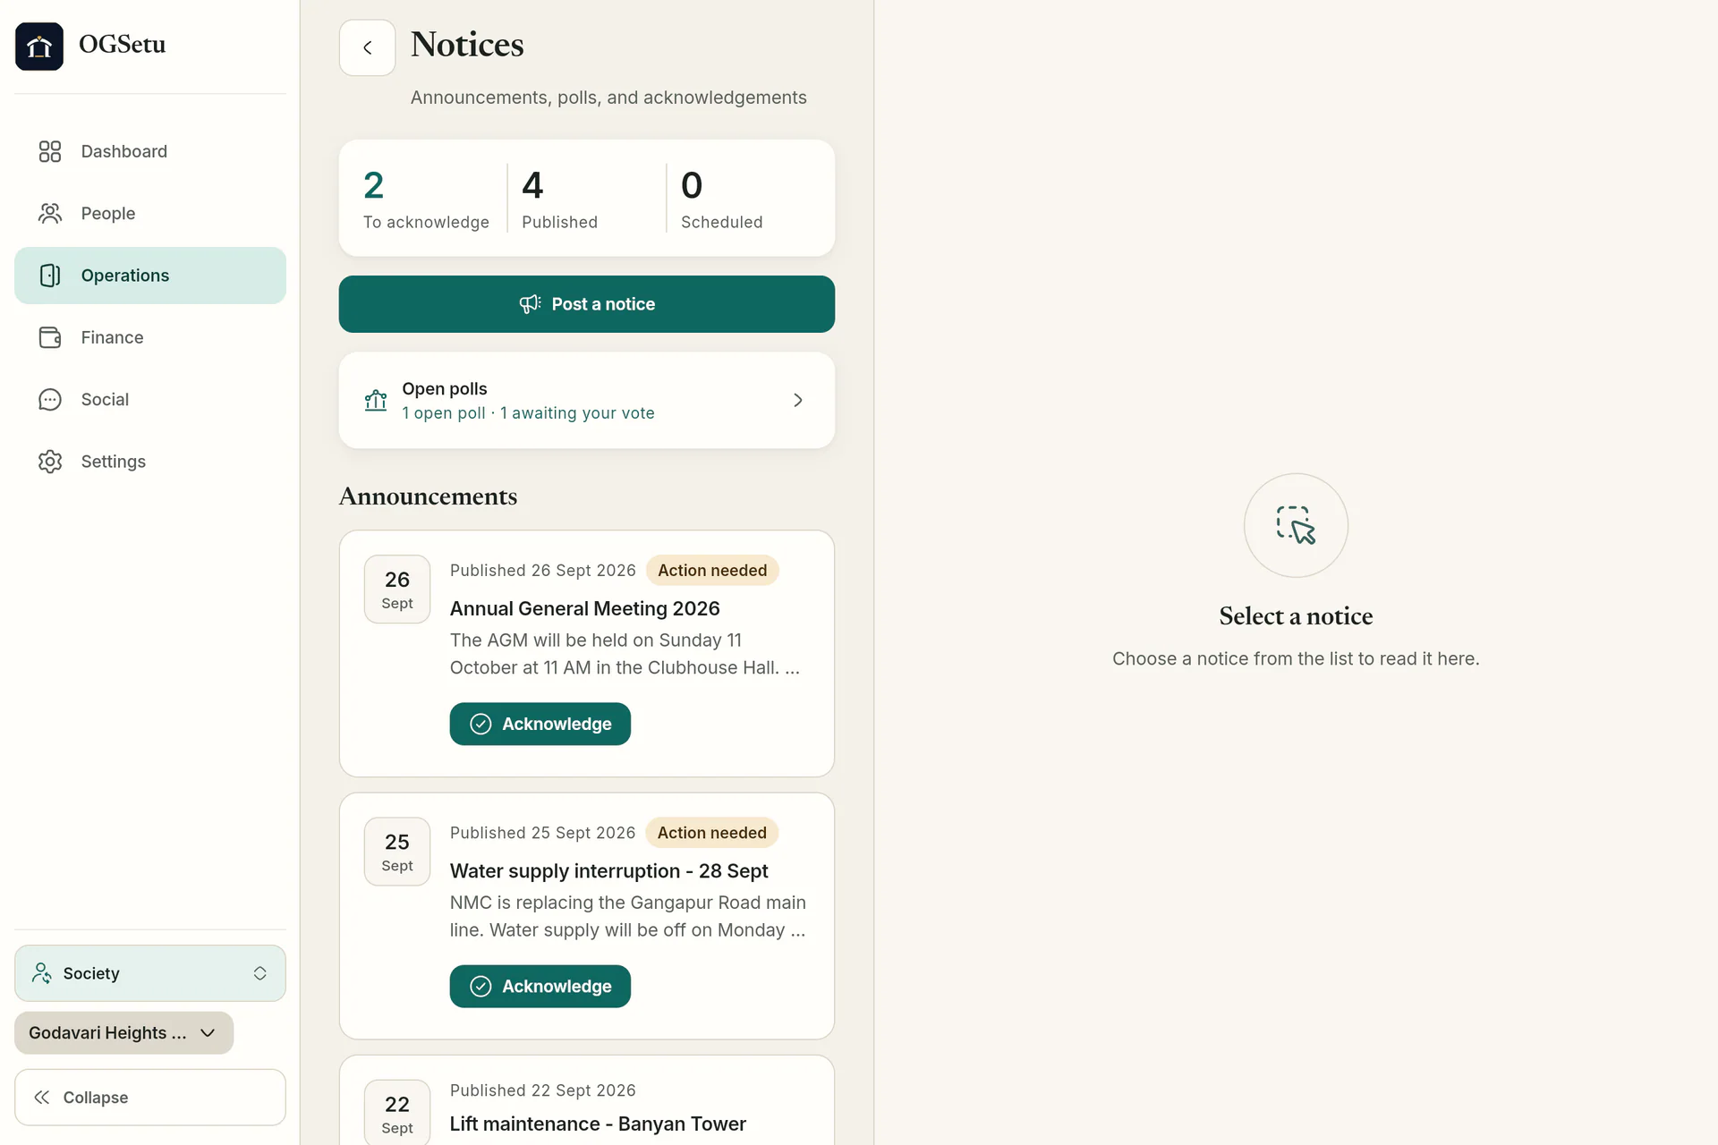Image resolution: width=1718 pixels, height=1145 pixels.
Task: Click the Operations door icon
Action: pyautogui.click(x=50, y=276)
